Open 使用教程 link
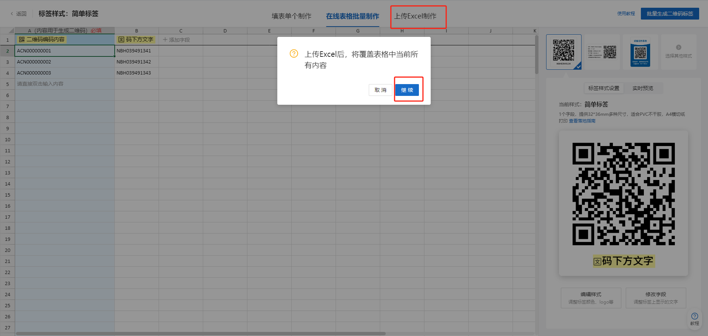 626,14
